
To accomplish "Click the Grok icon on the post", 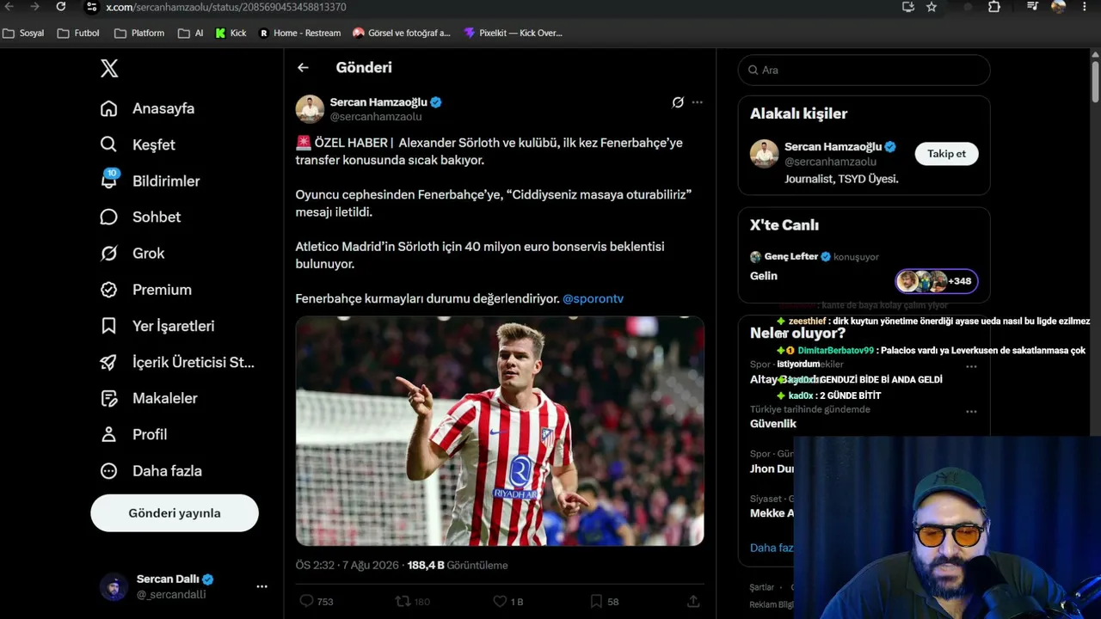I will (x=678, y=102).
